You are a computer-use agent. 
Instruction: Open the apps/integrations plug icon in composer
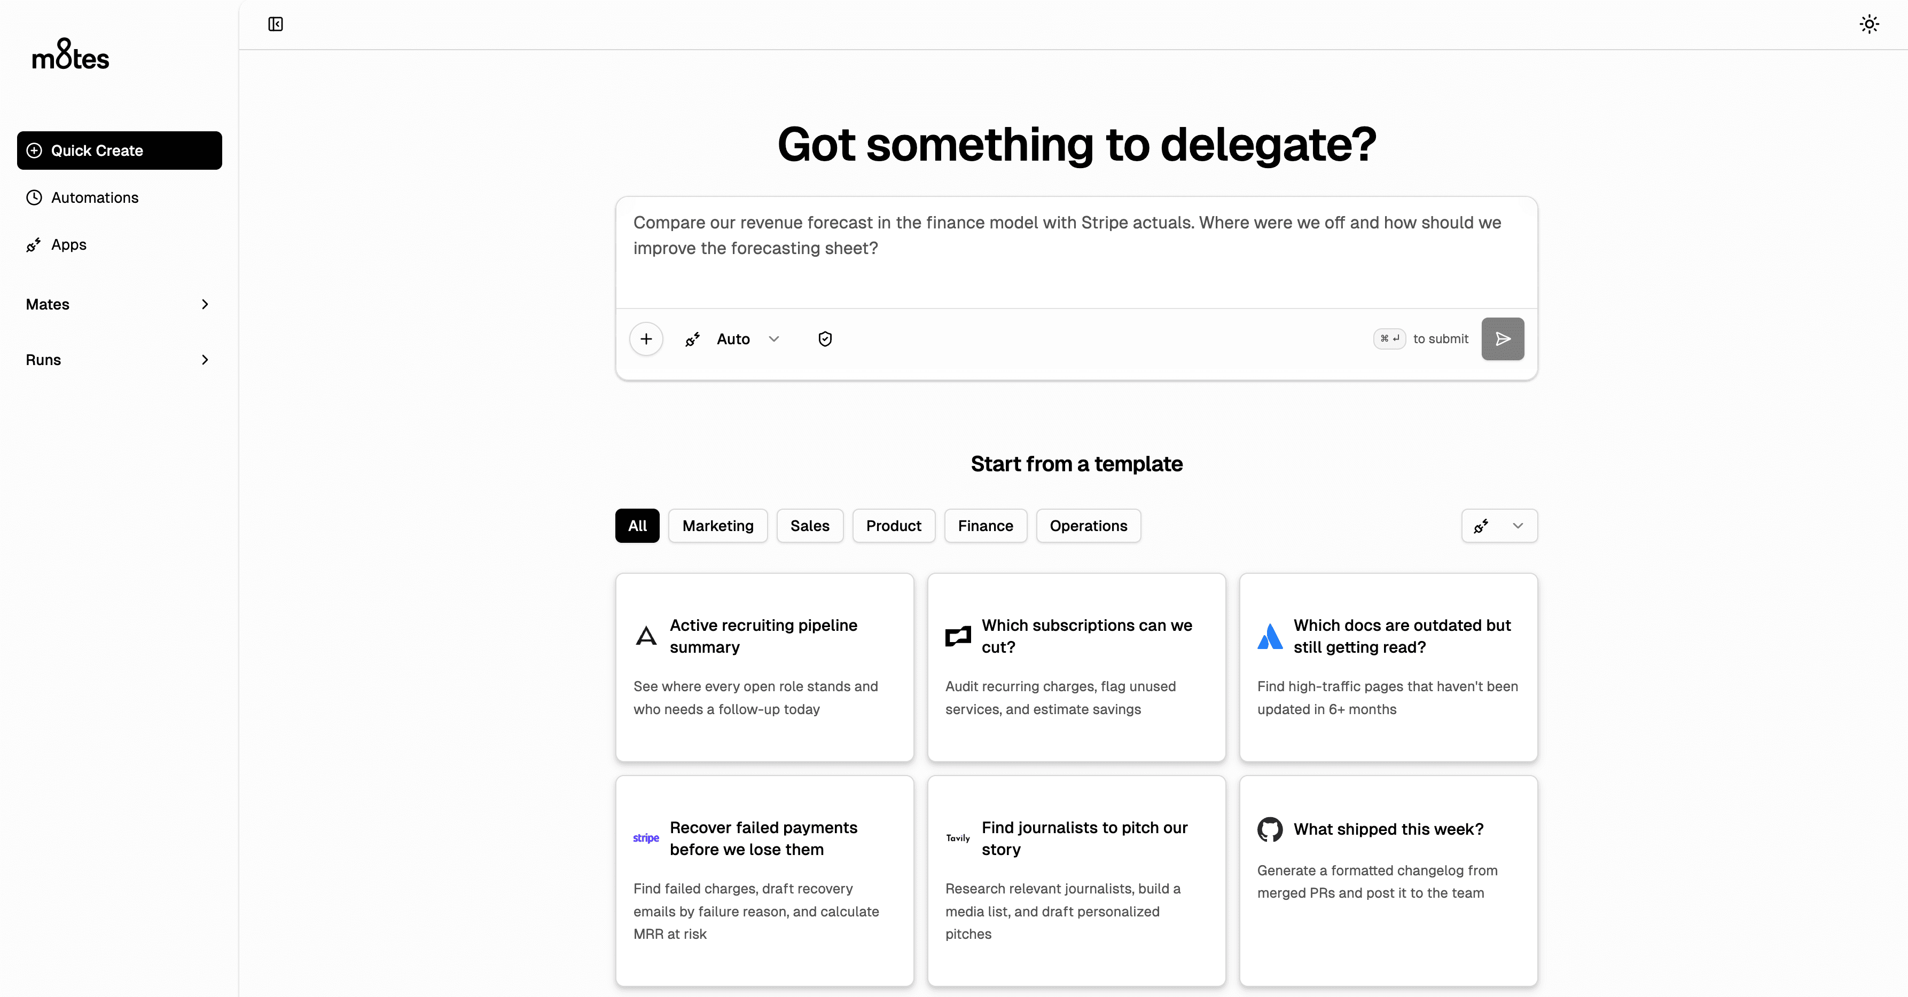pyautogui.click(x=692, y=338)
